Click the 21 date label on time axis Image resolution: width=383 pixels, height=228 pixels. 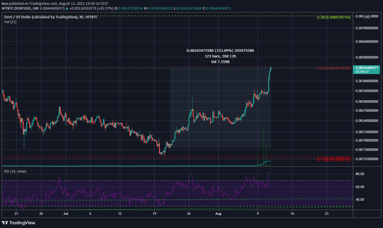click(x=16, y=214)
